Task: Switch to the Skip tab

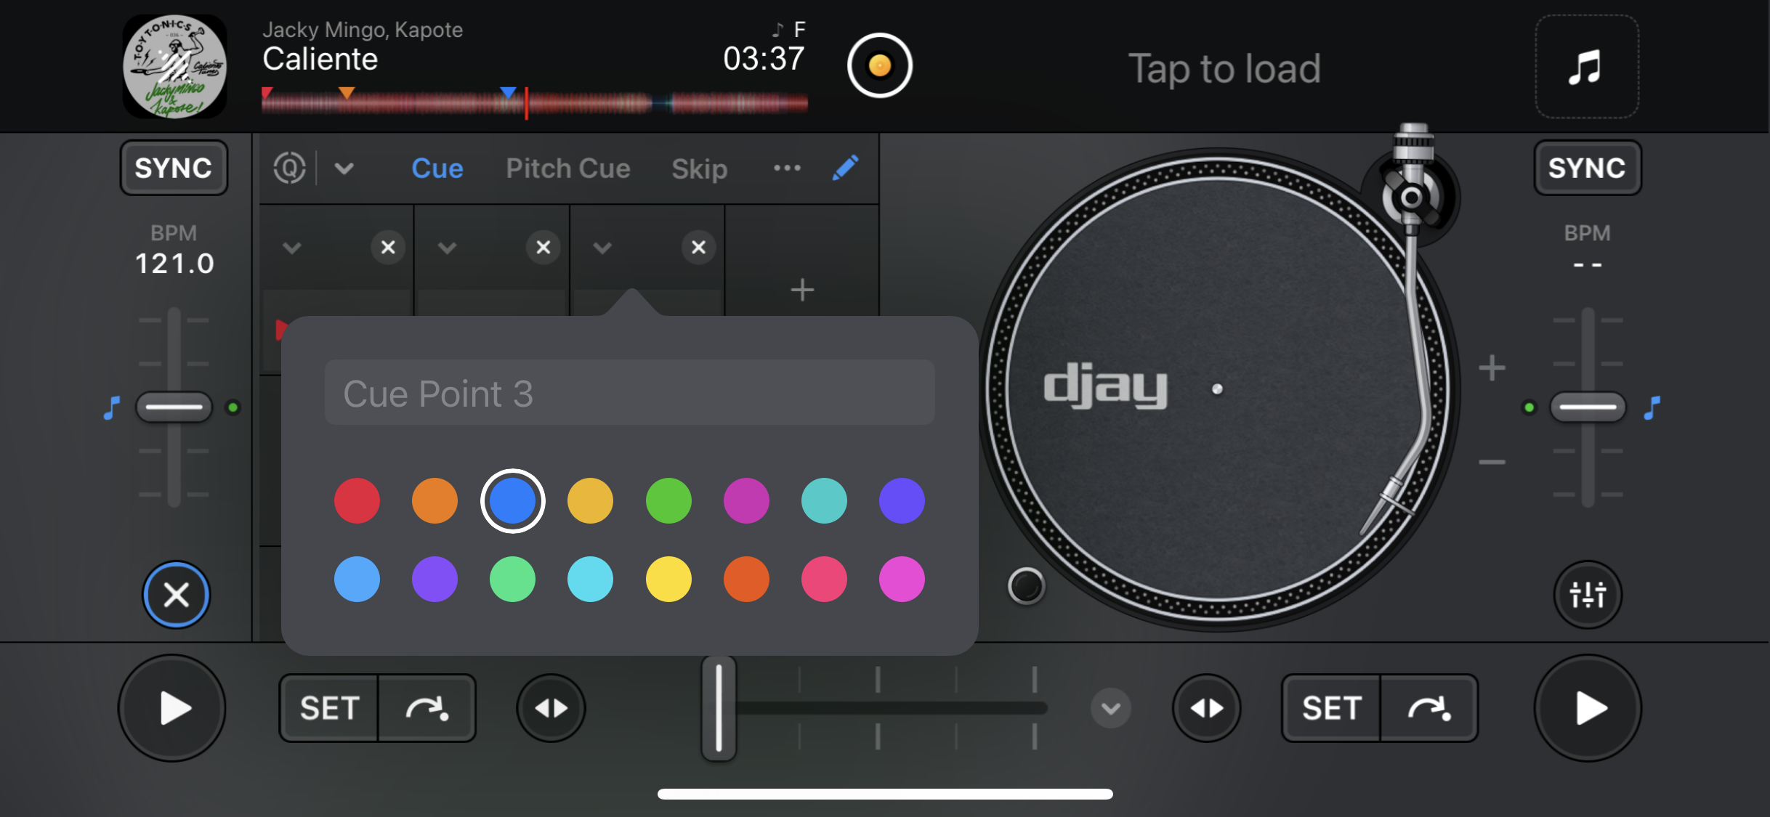Action: point(699,168)
